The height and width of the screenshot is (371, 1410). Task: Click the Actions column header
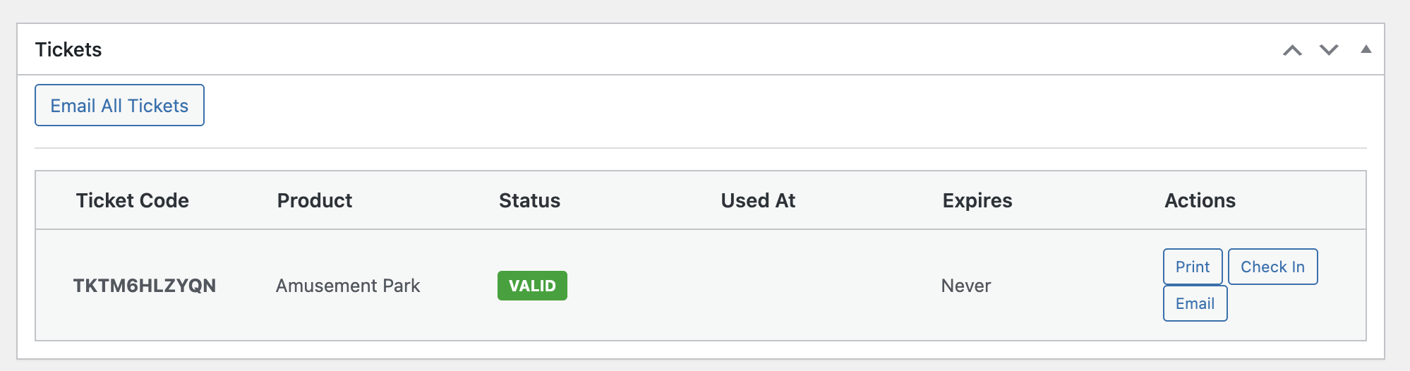[x=1200, y=201]
